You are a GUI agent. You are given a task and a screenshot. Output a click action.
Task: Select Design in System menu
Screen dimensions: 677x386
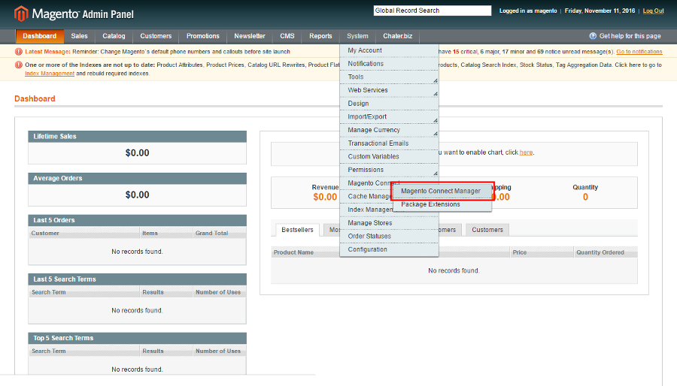[389, 104]
